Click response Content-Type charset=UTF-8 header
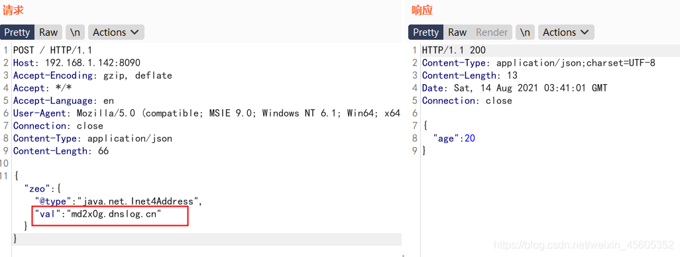 tap(539, 63)
